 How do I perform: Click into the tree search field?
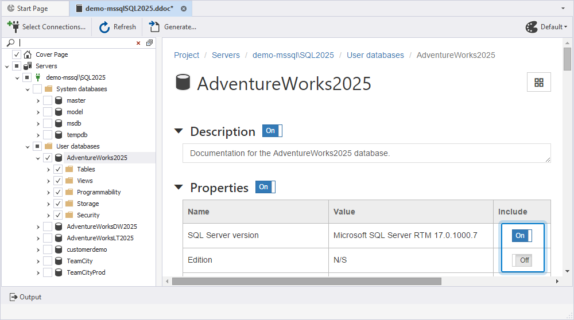click(x=76, y=43)
